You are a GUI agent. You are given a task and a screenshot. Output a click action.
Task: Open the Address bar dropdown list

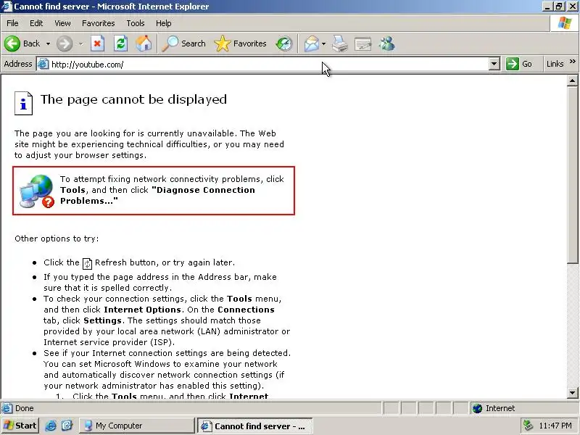pos(494,64)
